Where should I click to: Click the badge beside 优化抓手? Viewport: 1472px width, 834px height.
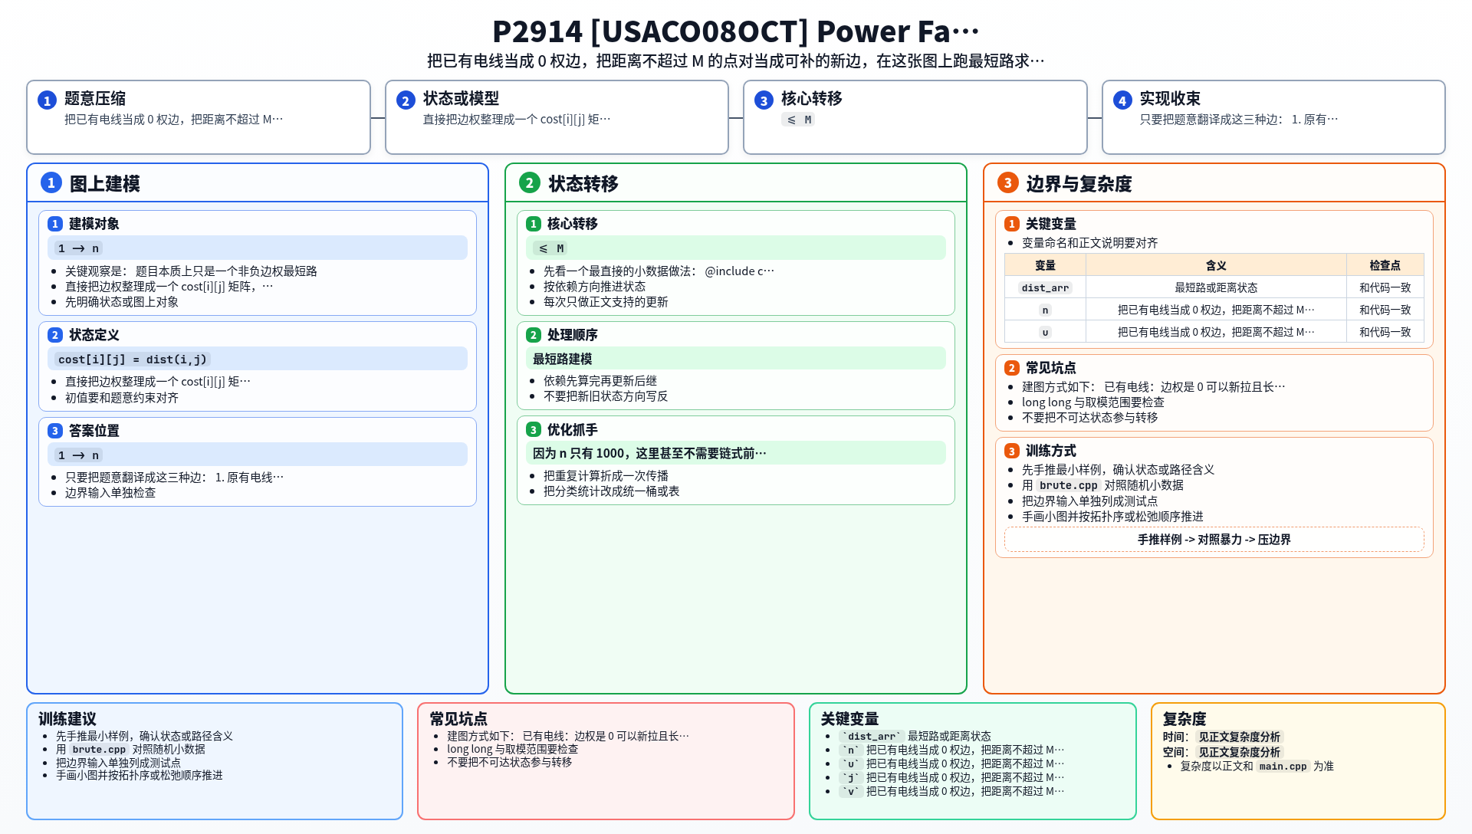tap(534, 430)
